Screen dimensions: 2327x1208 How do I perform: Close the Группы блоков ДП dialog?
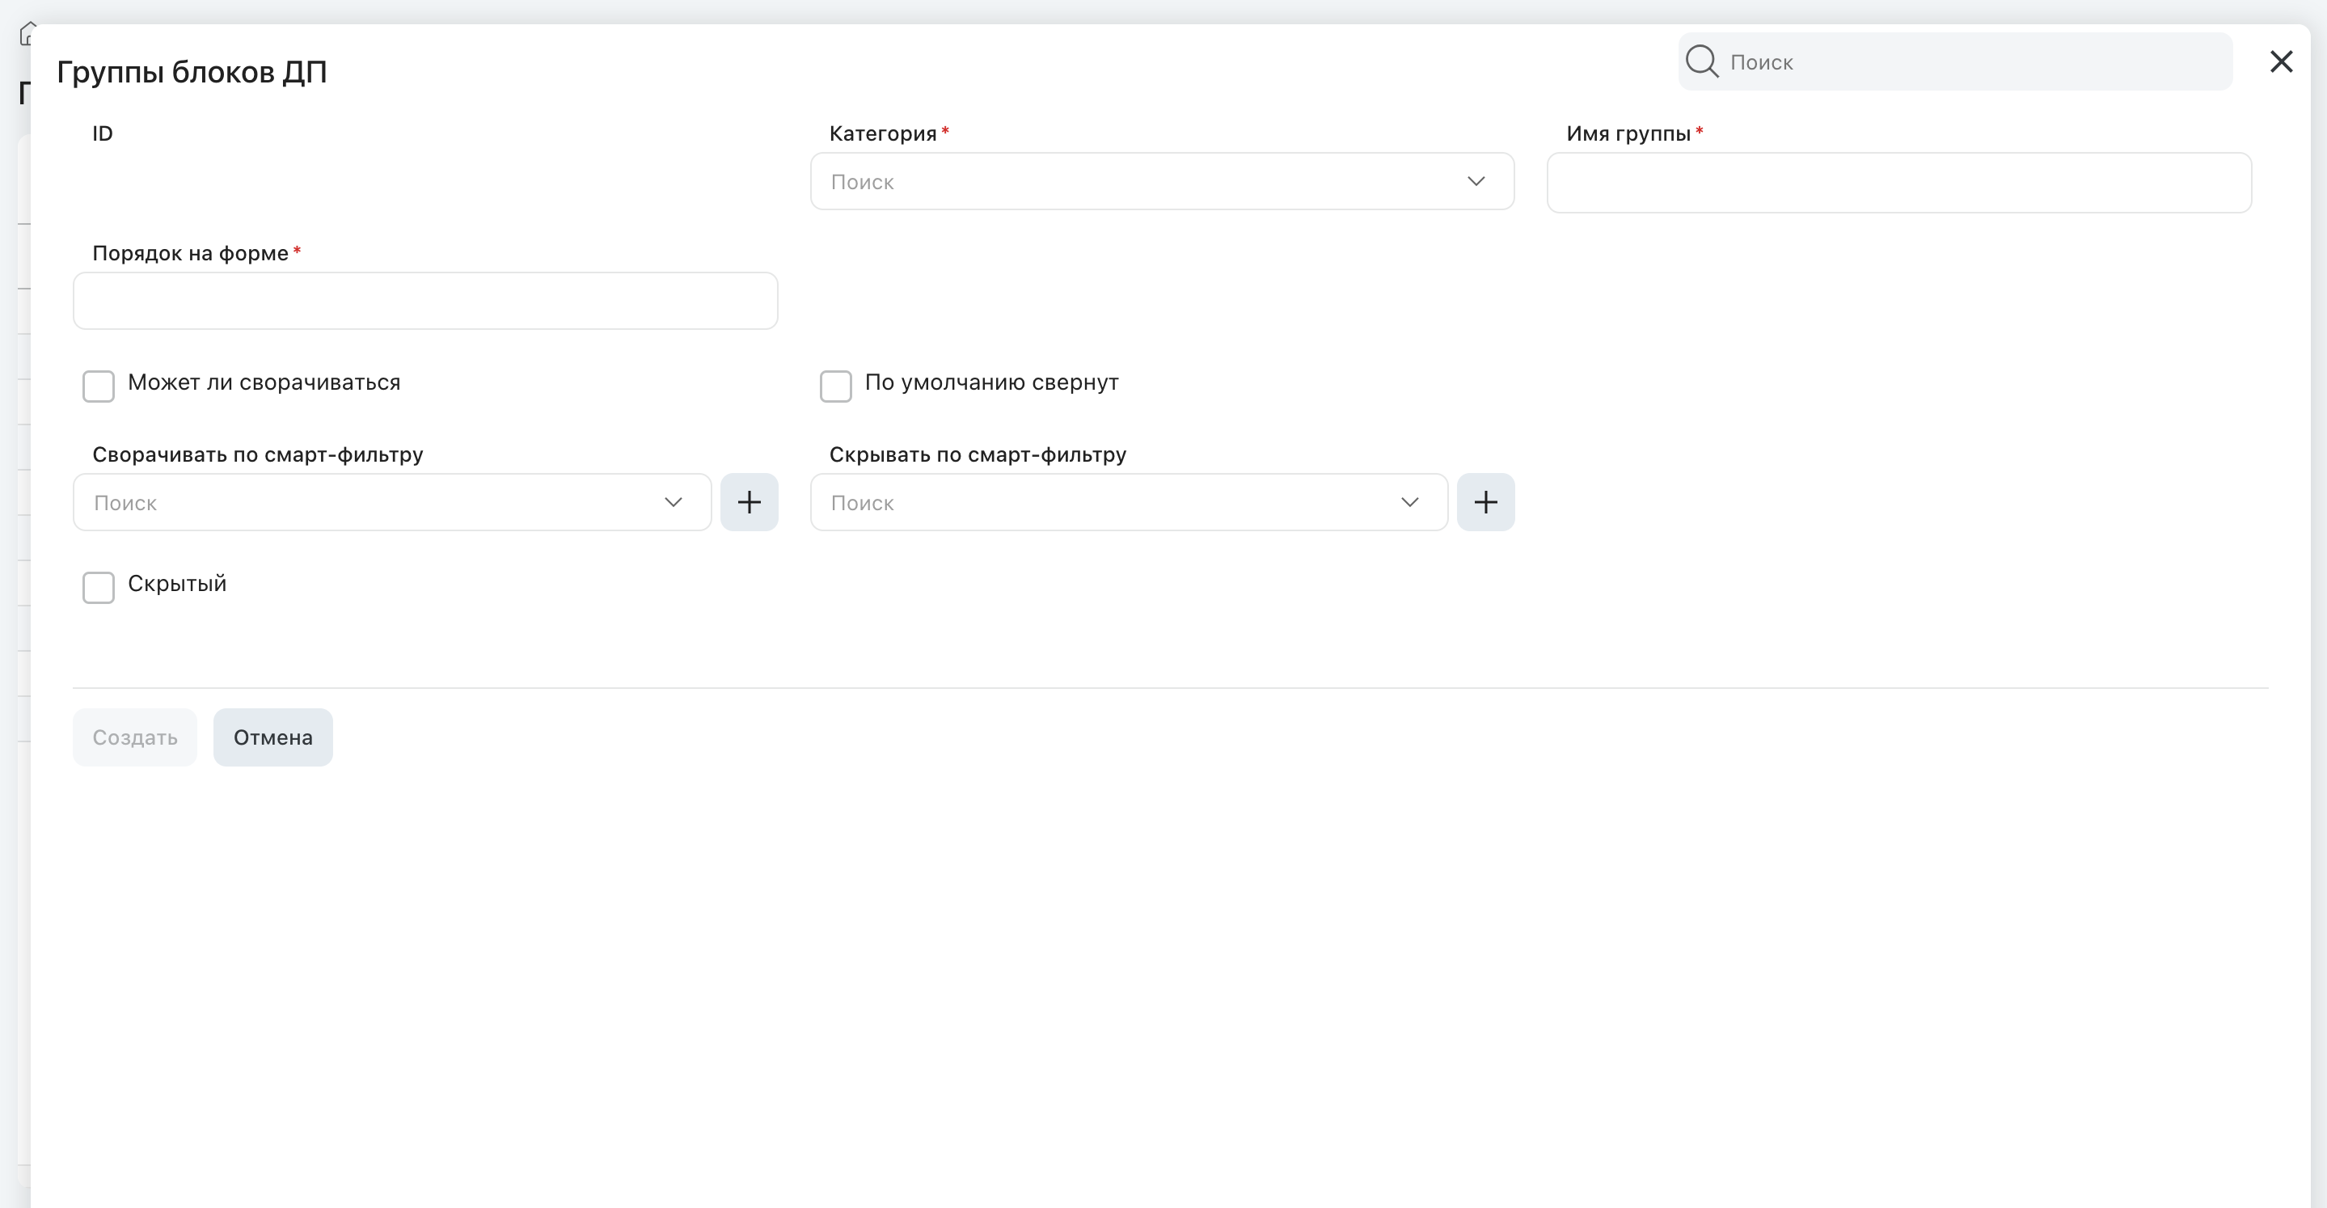click(x=2281, y=61)
